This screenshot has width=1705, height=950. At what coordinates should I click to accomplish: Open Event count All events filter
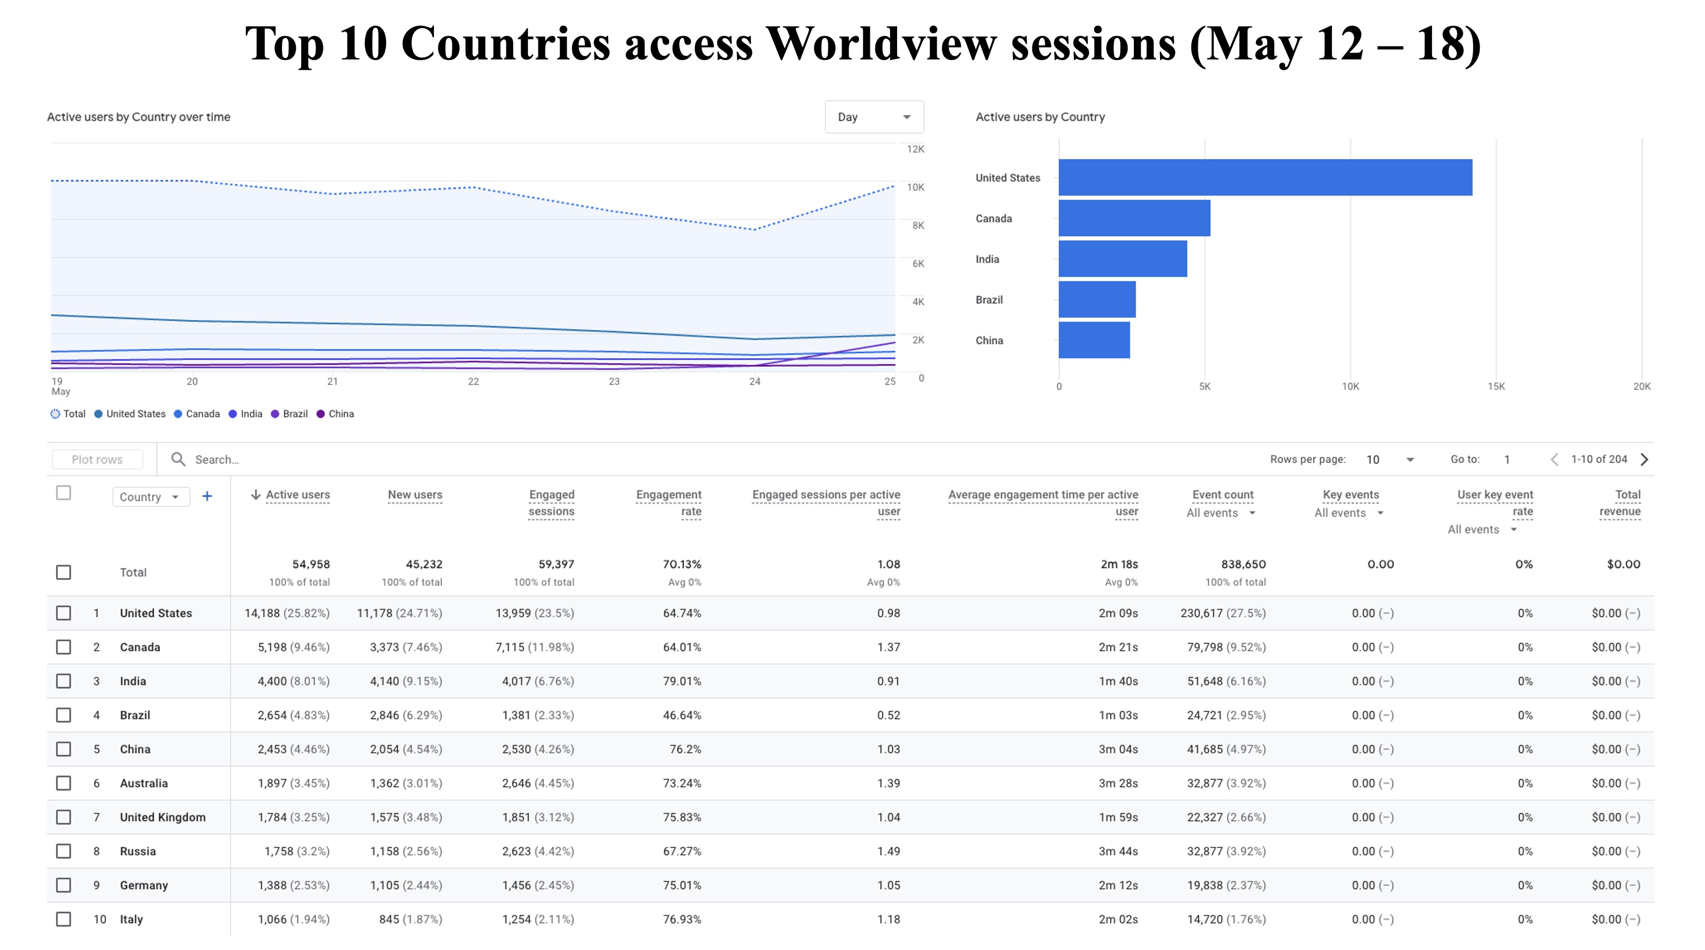pos(1221,513)
